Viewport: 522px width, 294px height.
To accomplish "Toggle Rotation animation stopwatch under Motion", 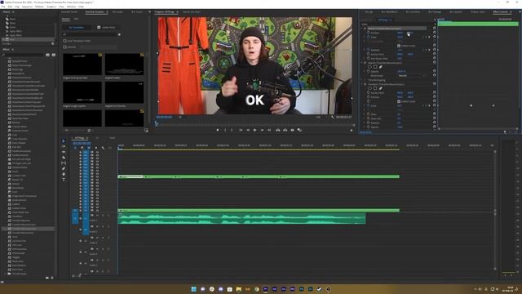I will tap(368, 50).
